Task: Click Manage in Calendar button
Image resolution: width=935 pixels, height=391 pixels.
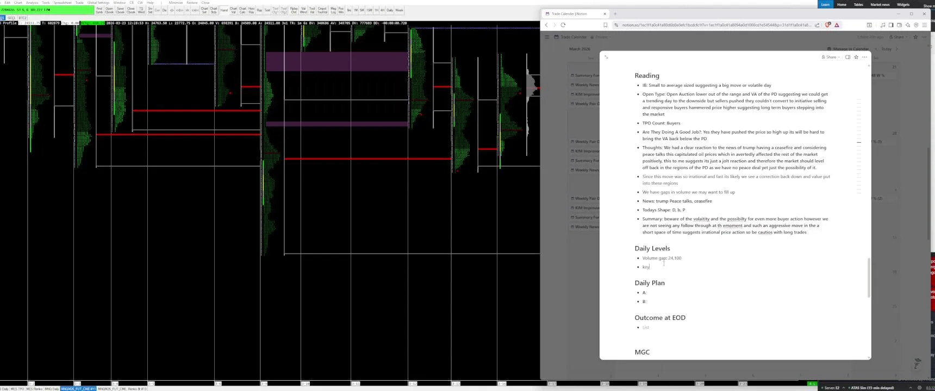Action: pyautogui.click(x=848, y=49)
